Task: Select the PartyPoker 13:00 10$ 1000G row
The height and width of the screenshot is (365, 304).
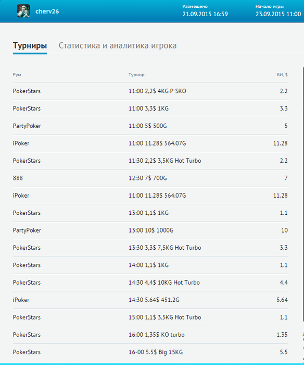Action: [x=150, y=230]
